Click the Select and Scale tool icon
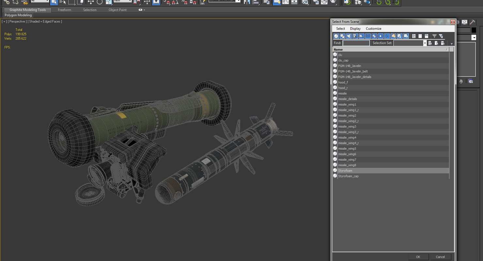The image size is (483, 261). (109, 2)
